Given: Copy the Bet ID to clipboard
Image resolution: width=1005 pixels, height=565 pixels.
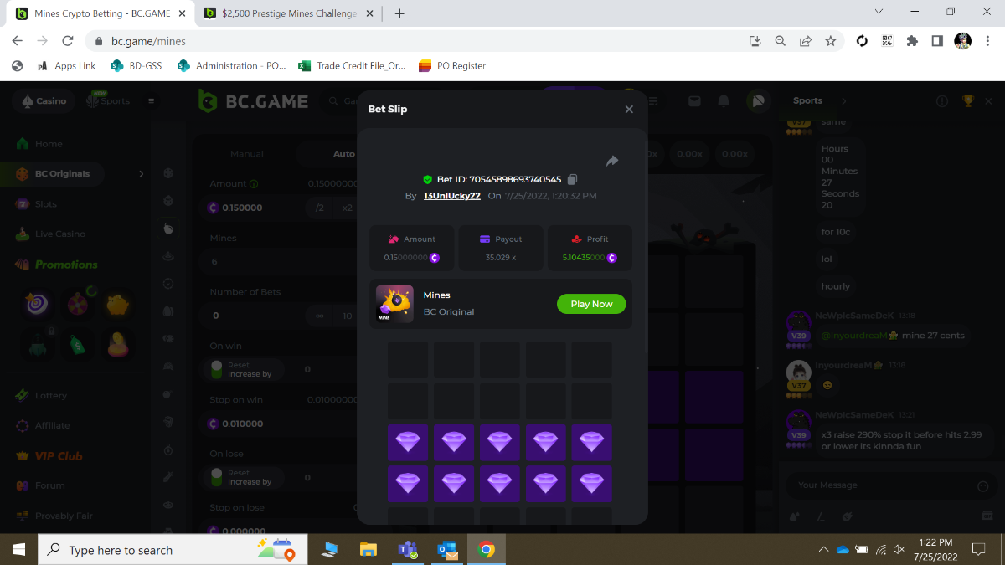Looking at the screenshot, I should pyautogui.click(x=572, y=179).
